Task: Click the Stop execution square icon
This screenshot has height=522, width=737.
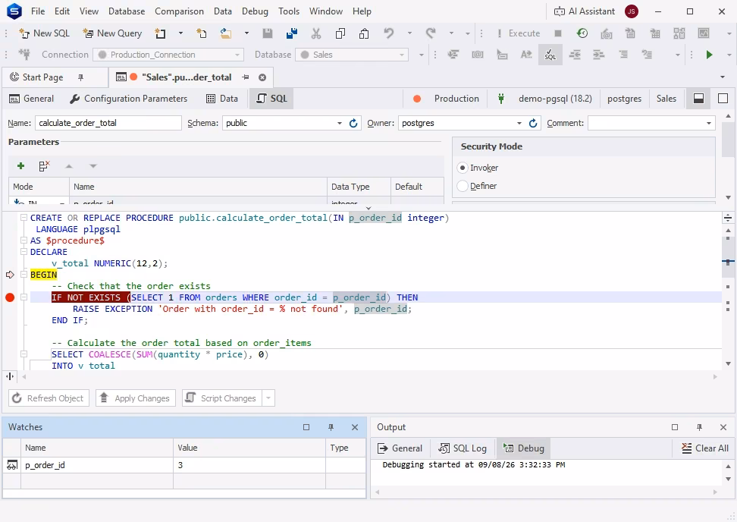Action: click(x=558, y=33)
